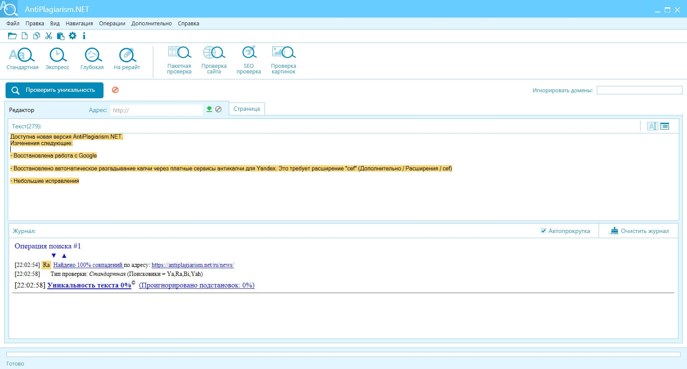Create a new document with the blank page icon
Screen dimensions: 687x369
pos(25,36)
